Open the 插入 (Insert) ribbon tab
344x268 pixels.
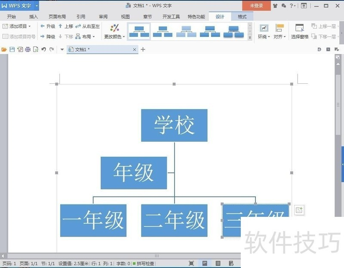(33, 16)
